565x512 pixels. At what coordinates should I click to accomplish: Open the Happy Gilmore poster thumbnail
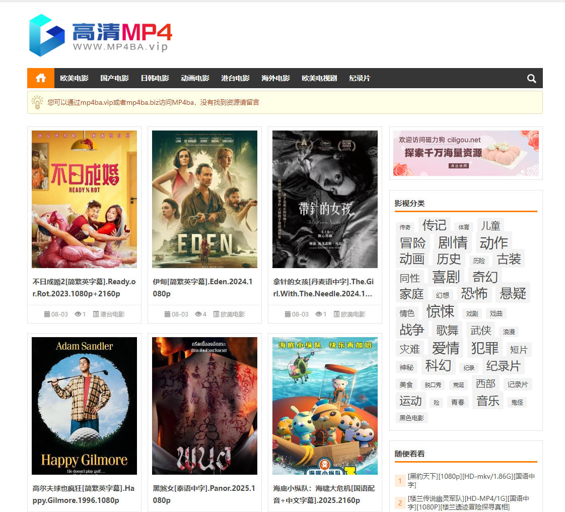pos(84,406)
